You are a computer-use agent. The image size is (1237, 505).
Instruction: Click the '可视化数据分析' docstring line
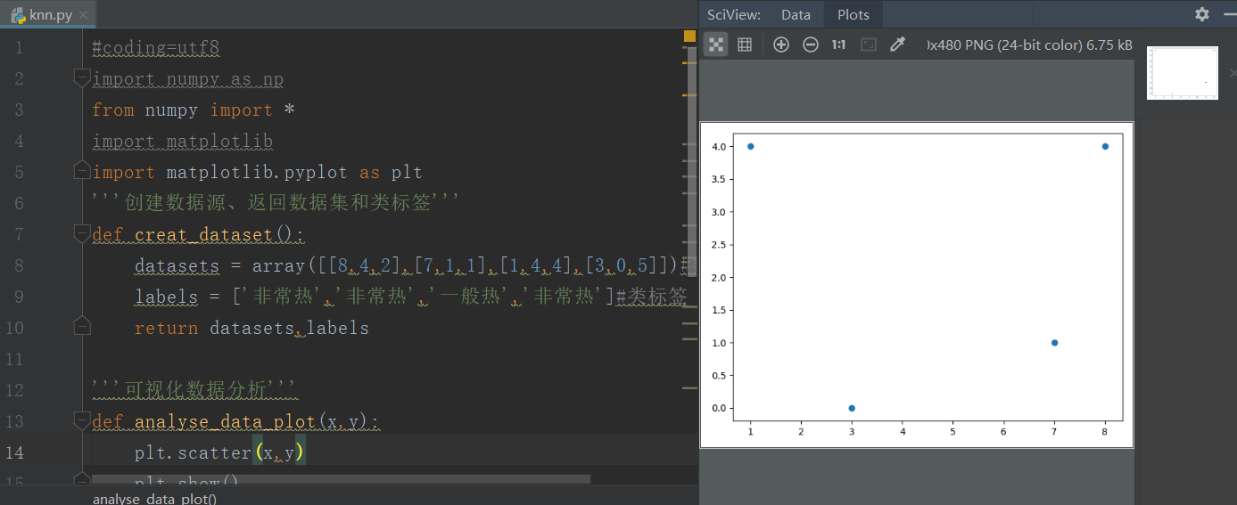tap(194, 390)
